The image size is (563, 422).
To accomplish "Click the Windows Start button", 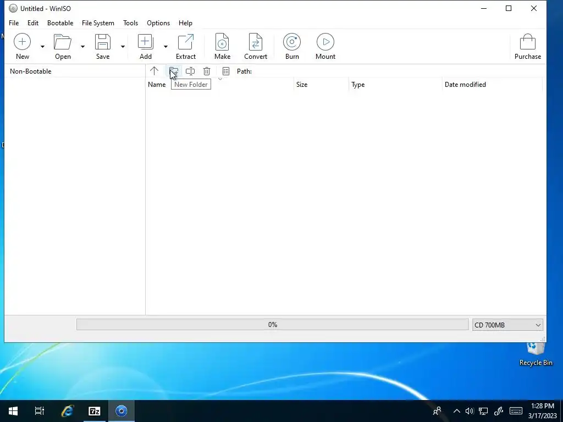I will (x=13, y=411).
